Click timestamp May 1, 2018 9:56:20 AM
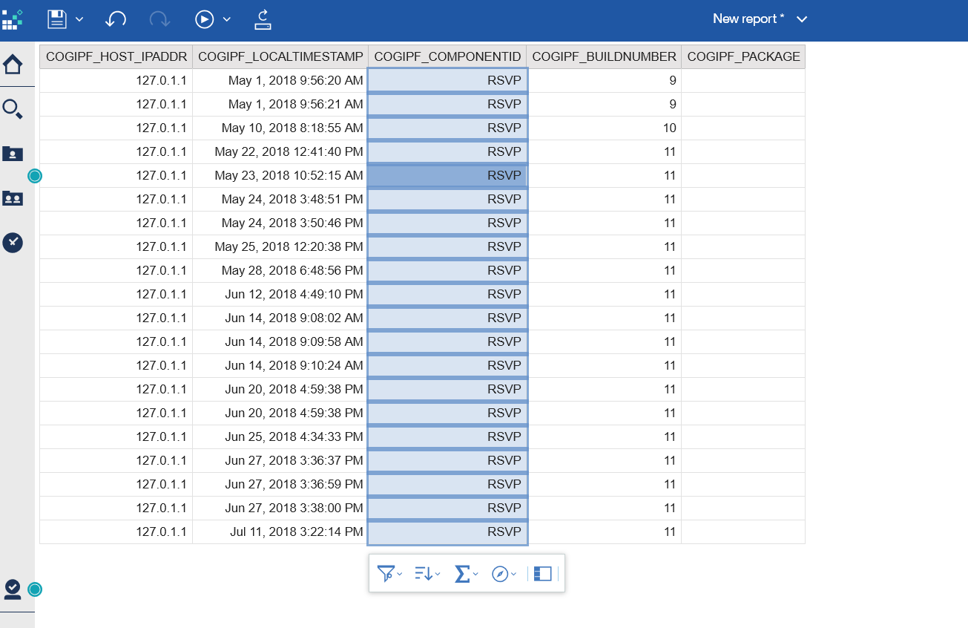 click(x=295, y=80)
